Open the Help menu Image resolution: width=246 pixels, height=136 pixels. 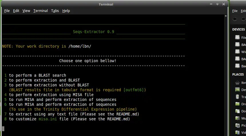pos(66,11)
